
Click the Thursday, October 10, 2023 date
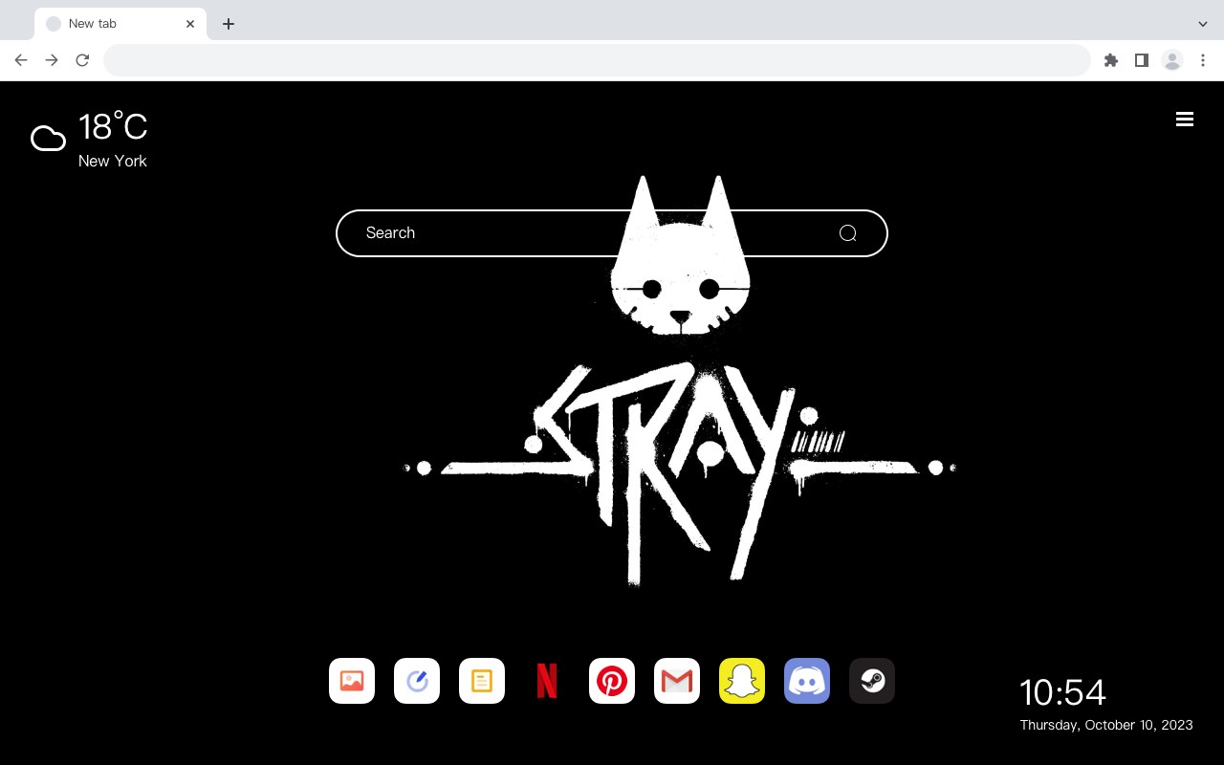[1106, 725]
